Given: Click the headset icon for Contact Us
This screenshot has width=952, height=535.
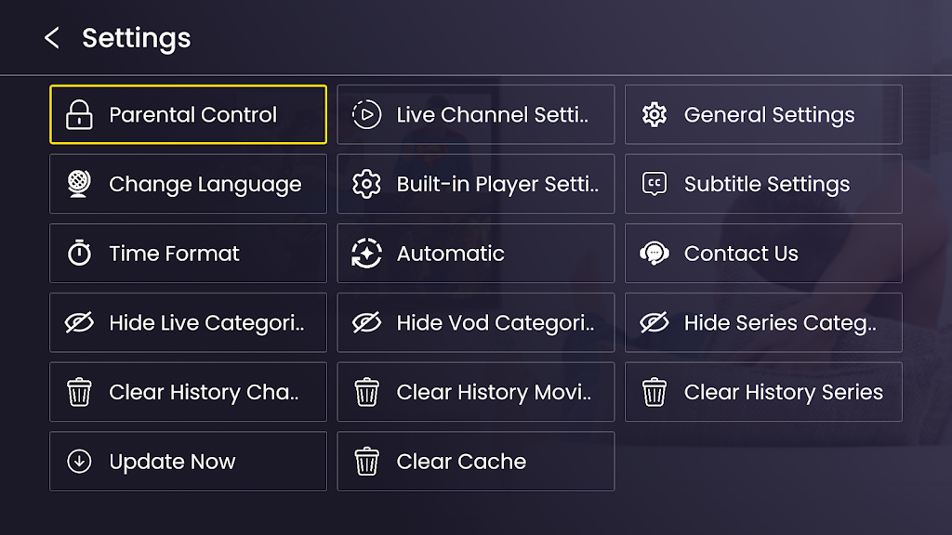Looking at the screenshot, I should pos(654,254).
